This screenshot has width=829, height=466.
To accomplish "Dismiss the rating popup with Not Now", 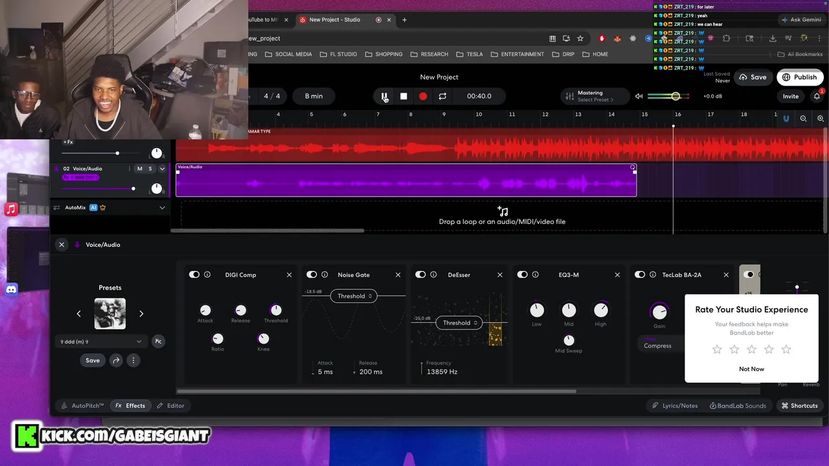I will (751, 369).
